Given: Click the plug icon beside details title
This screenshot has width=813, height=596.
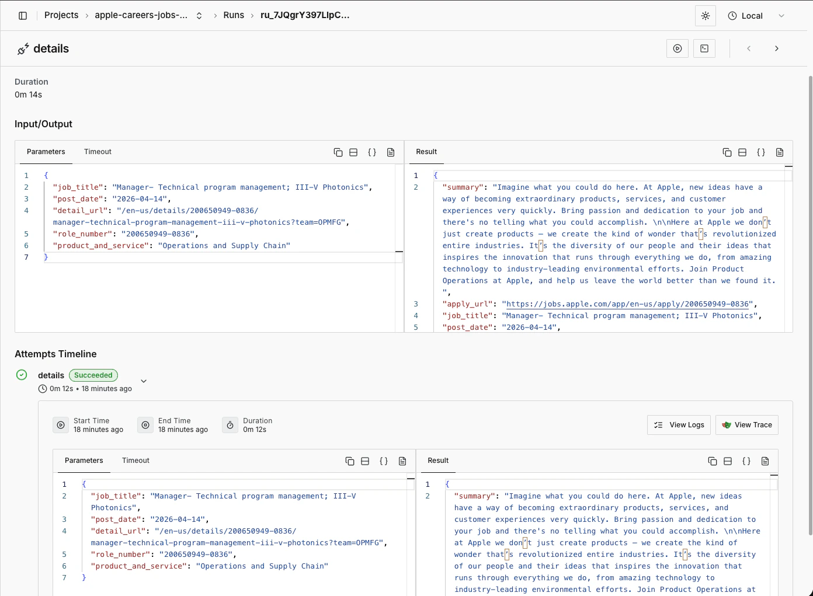Looking at the screenshot, I should pyautogui.click(x=23, y=49).
